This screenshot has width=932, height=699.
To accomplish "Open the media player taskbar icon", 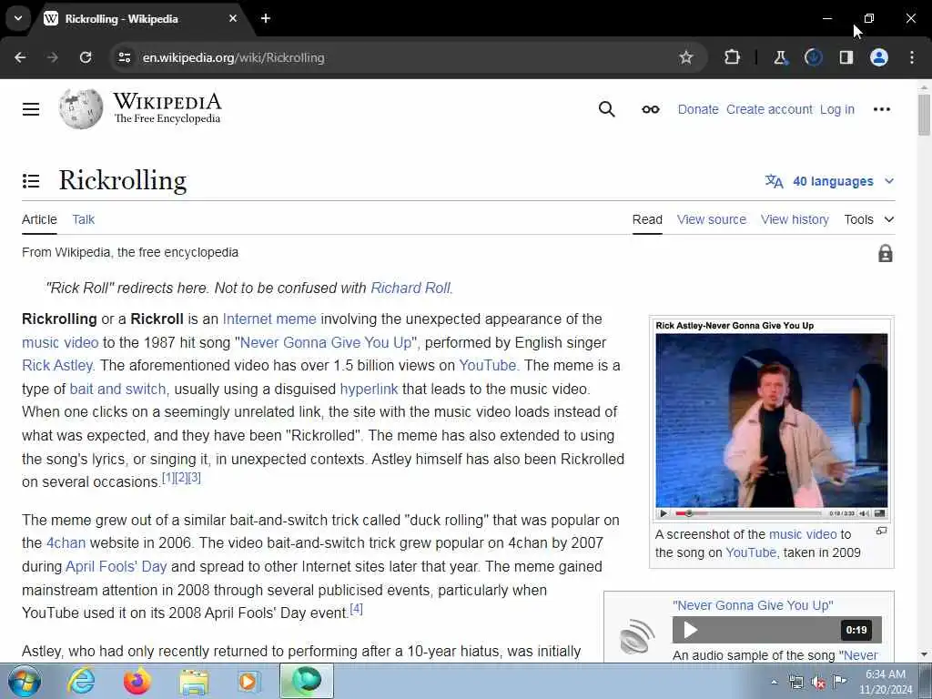I will coord(249,682).
